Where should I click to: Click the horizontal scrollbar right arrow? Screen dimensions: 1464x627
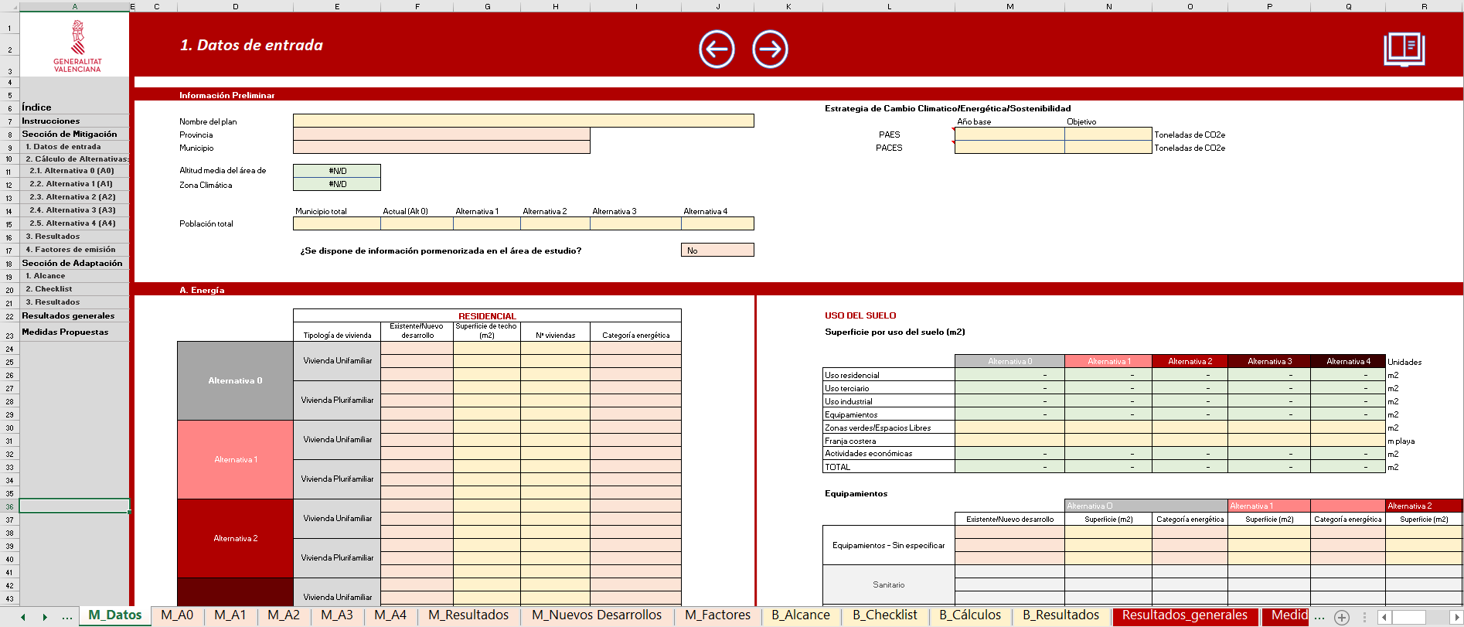tap(1455, 617)
